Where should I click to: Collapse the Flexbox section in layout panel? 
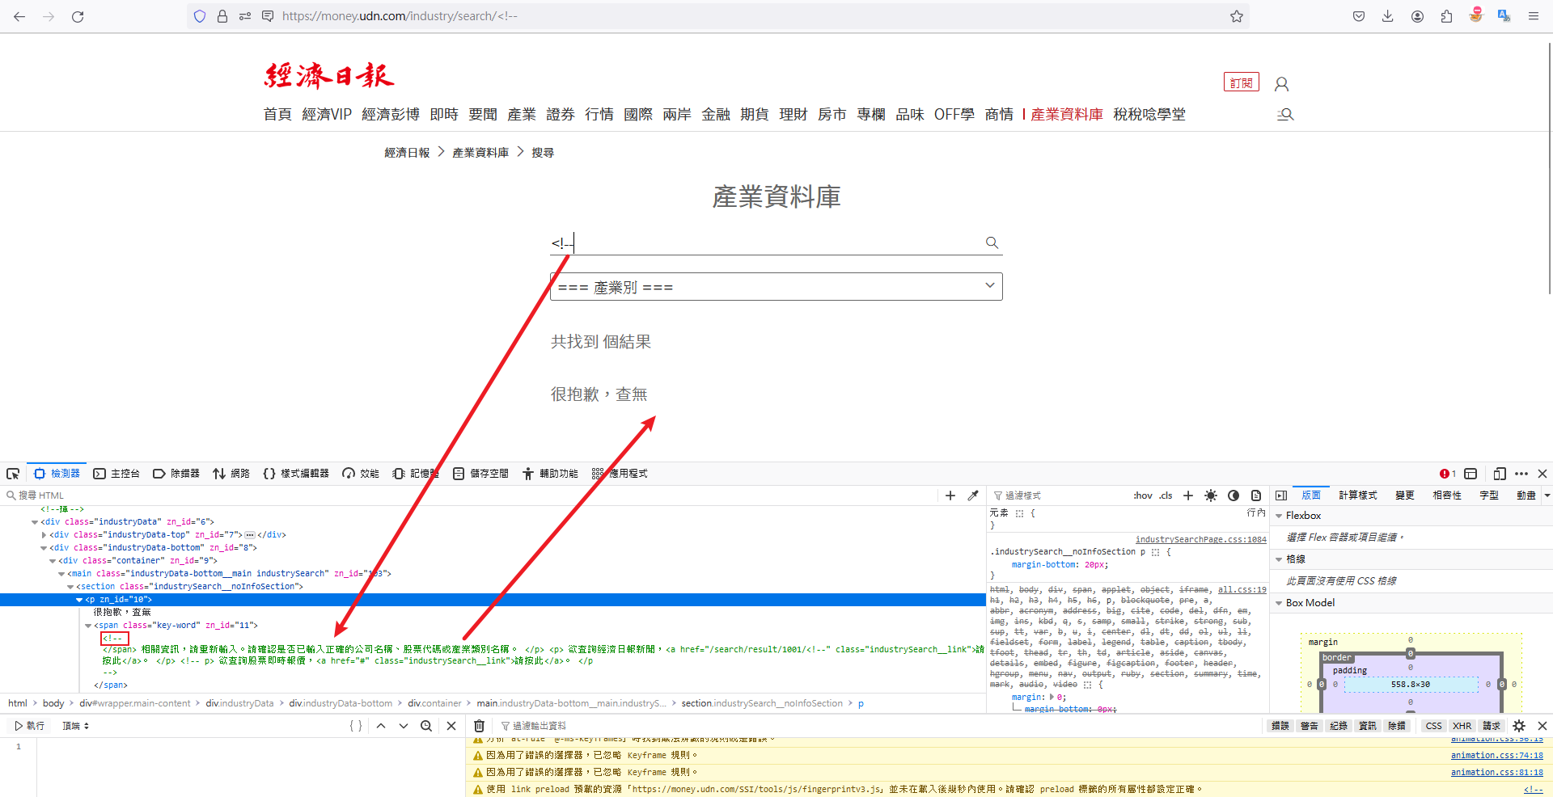coord(1279,516)
